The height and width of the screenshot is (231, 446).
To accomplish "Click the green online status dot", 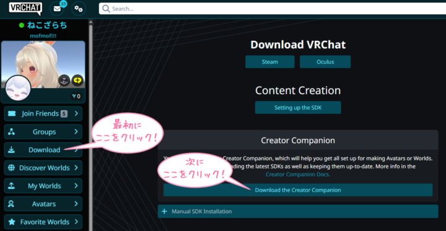I will coord(21,25).
